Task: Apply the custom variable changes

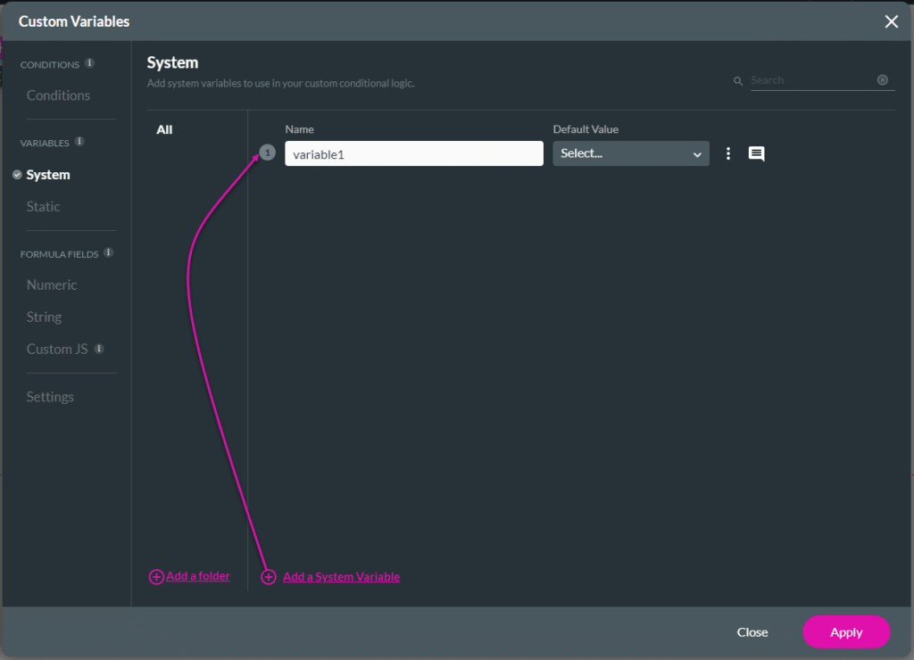Action: 845,631
